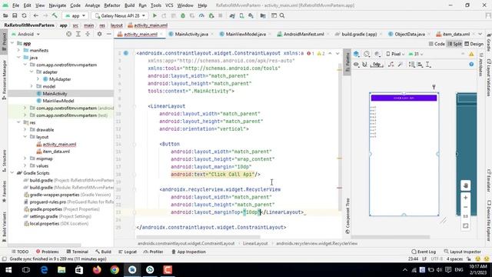Open the Event Log
The height and width of the screenshot is (277, 492).
(424, 252)
